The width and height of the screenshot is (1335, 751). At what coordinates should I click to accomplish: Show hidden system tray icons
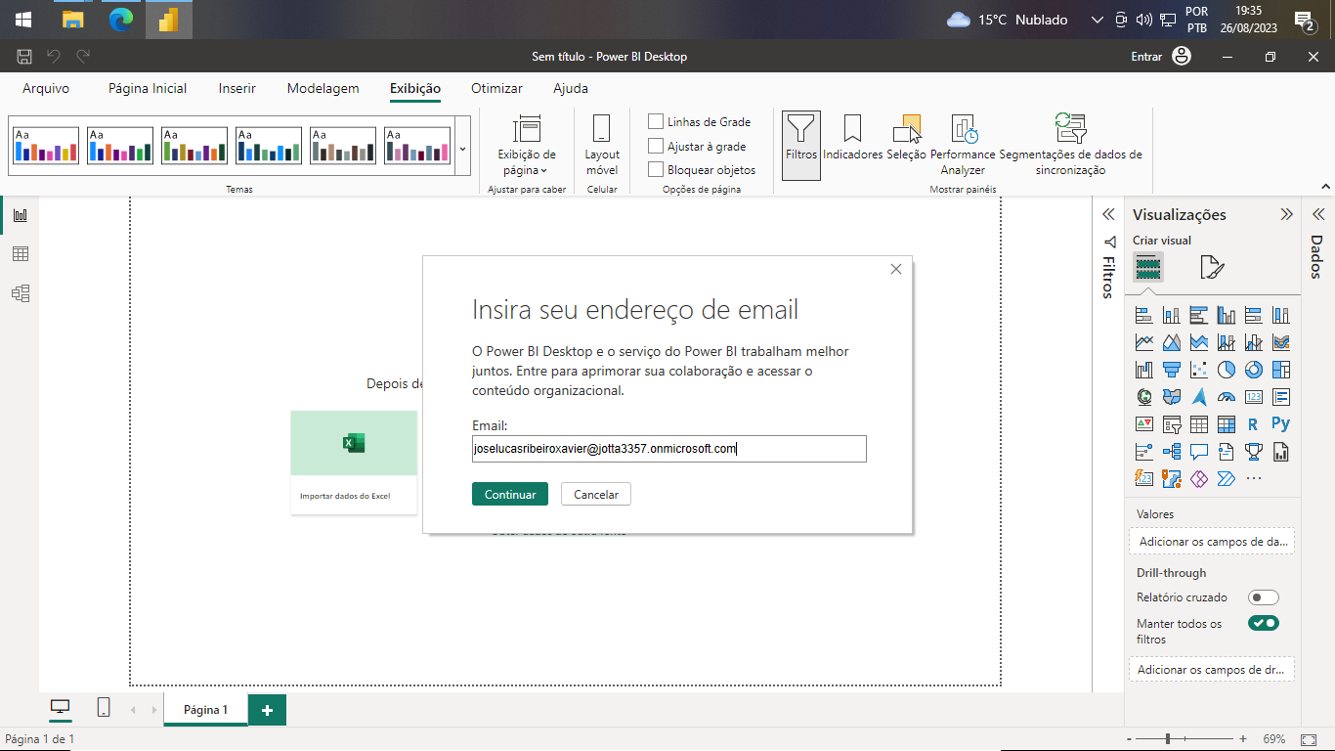pos(1097,20)
